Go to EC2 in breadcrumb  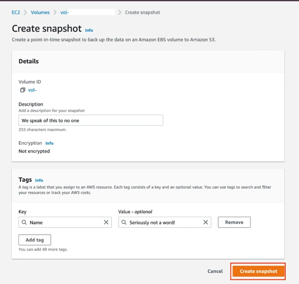pos(16,12)
